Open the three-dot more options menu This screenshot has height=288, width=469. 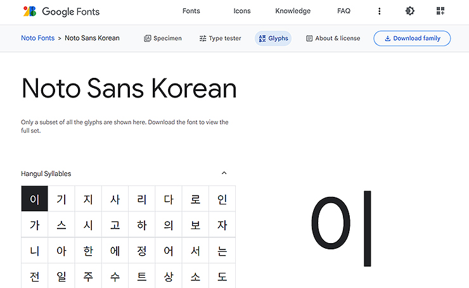[379, 11]
